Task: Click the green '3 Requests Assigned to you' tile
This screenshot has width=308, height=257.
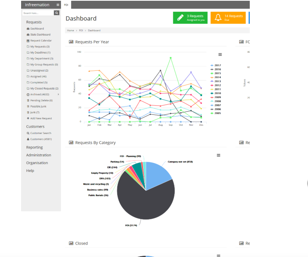Action: (x=190, y=18)
